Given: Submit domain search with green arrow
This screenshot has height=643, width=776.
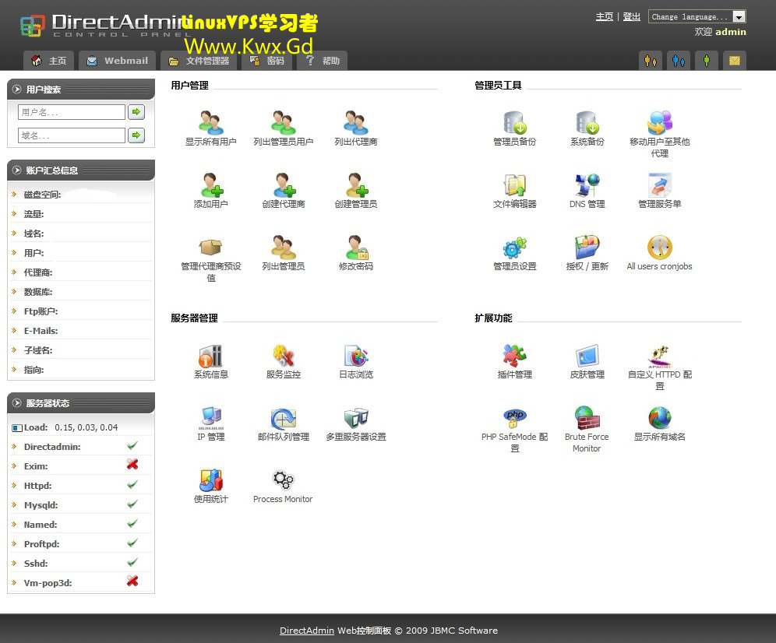Looking at the screenshot, I should coord(136,135).
